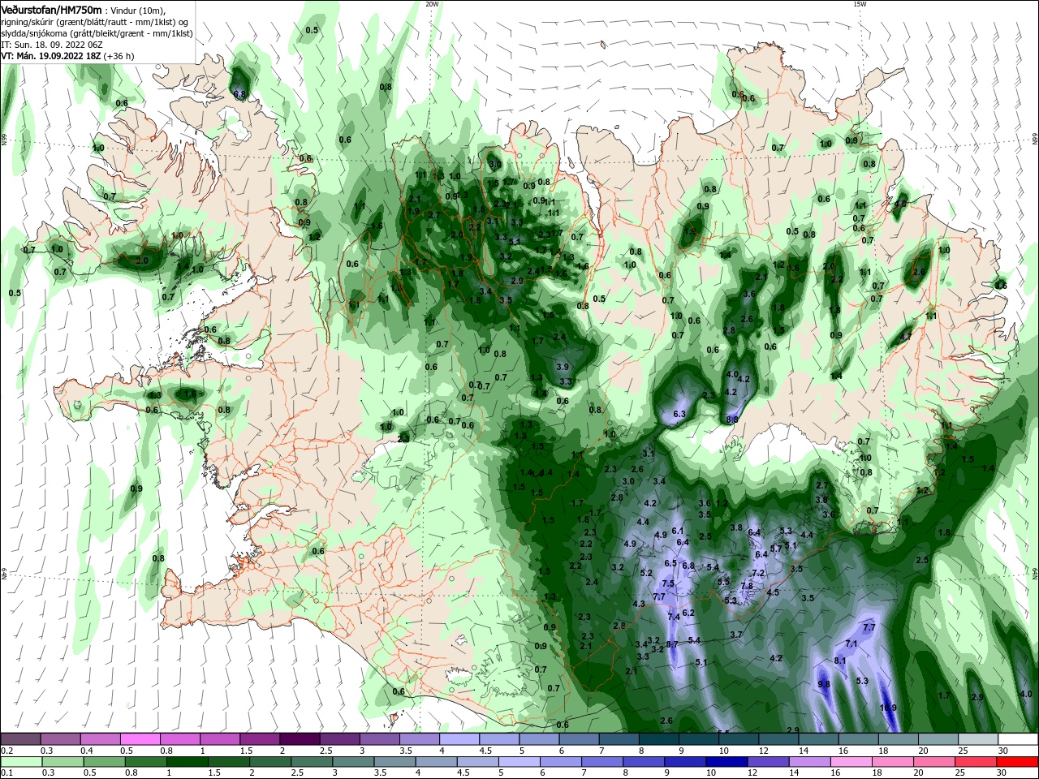Screen dimensions: 1039x779
Task: Click the 8.1 precipitation value
Action: (840, 661)
